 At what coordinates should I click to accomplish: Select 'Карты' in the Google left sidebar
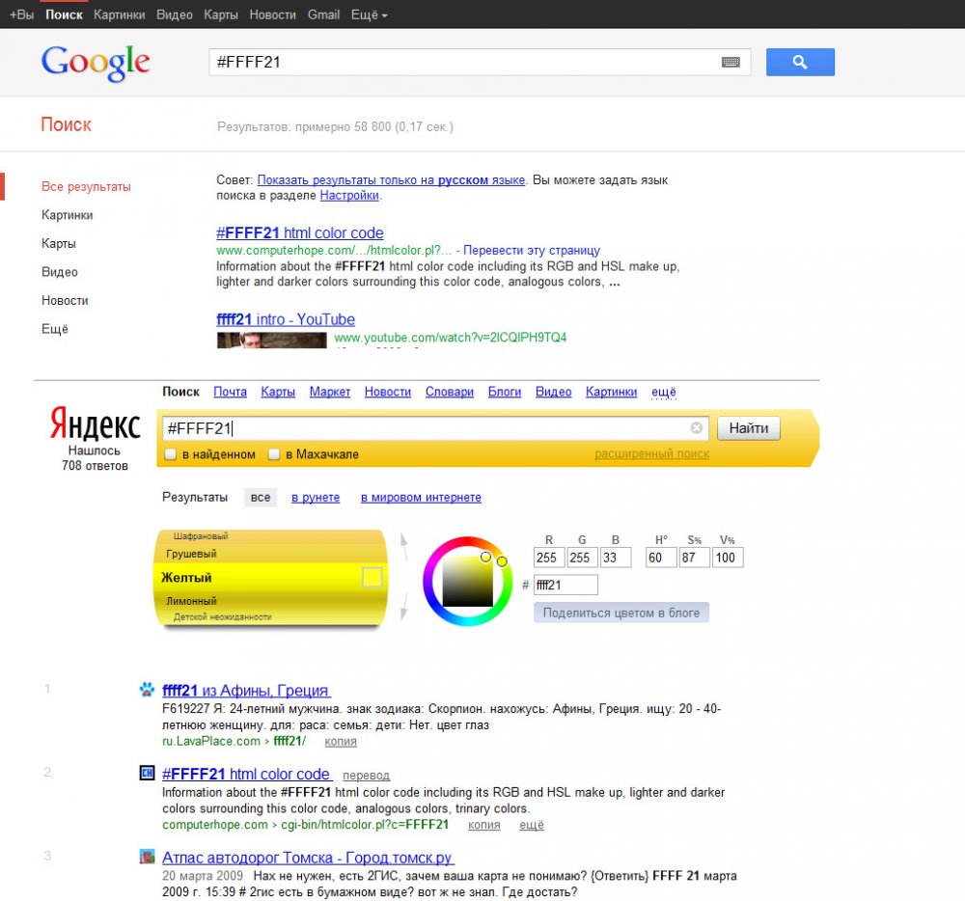[x=59, y=243]
